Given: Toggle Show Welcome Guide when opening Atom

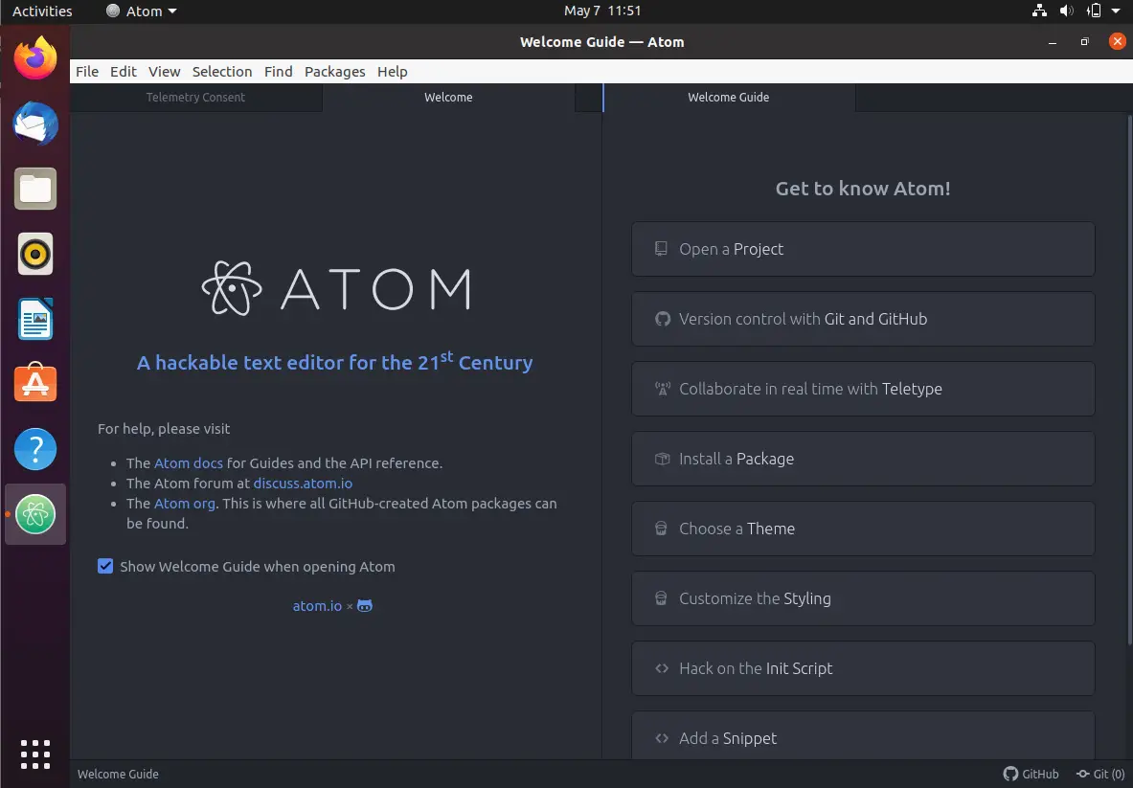Looking at the screenshot, I should point(105,566).
